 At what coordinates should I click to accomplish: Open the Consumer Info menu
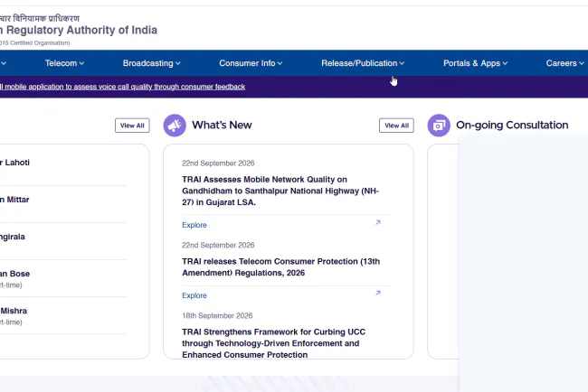(251, 63)
